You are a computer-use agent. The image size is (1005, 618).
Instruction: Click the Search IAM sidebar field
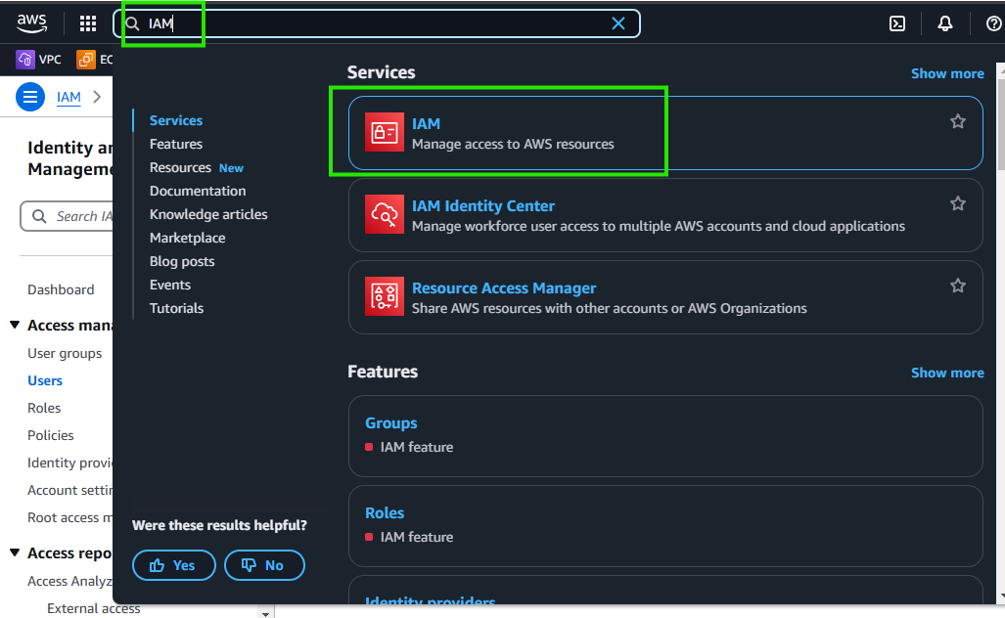click(67, 216)
